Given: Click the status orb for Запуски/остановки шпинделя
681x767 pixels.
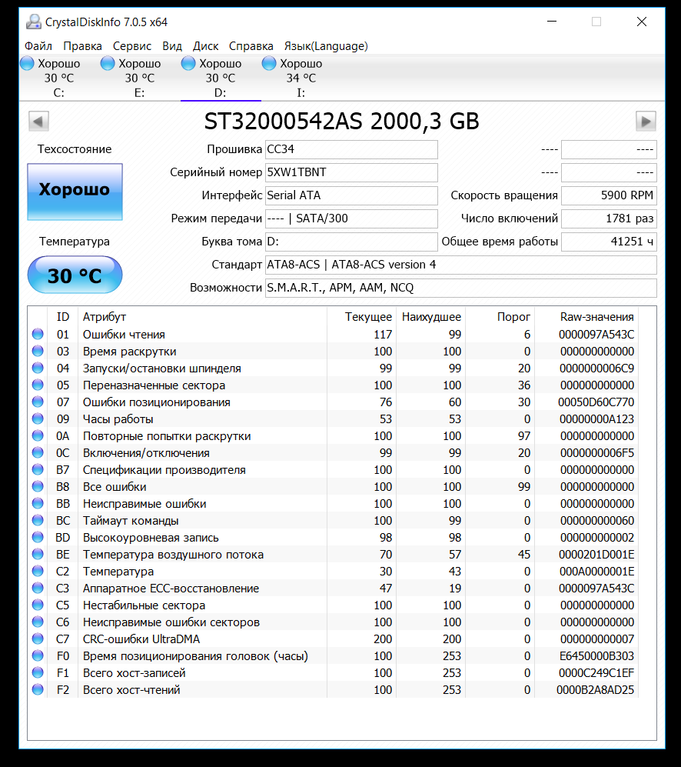Looking at the screenshot, I should coord(38,368).
